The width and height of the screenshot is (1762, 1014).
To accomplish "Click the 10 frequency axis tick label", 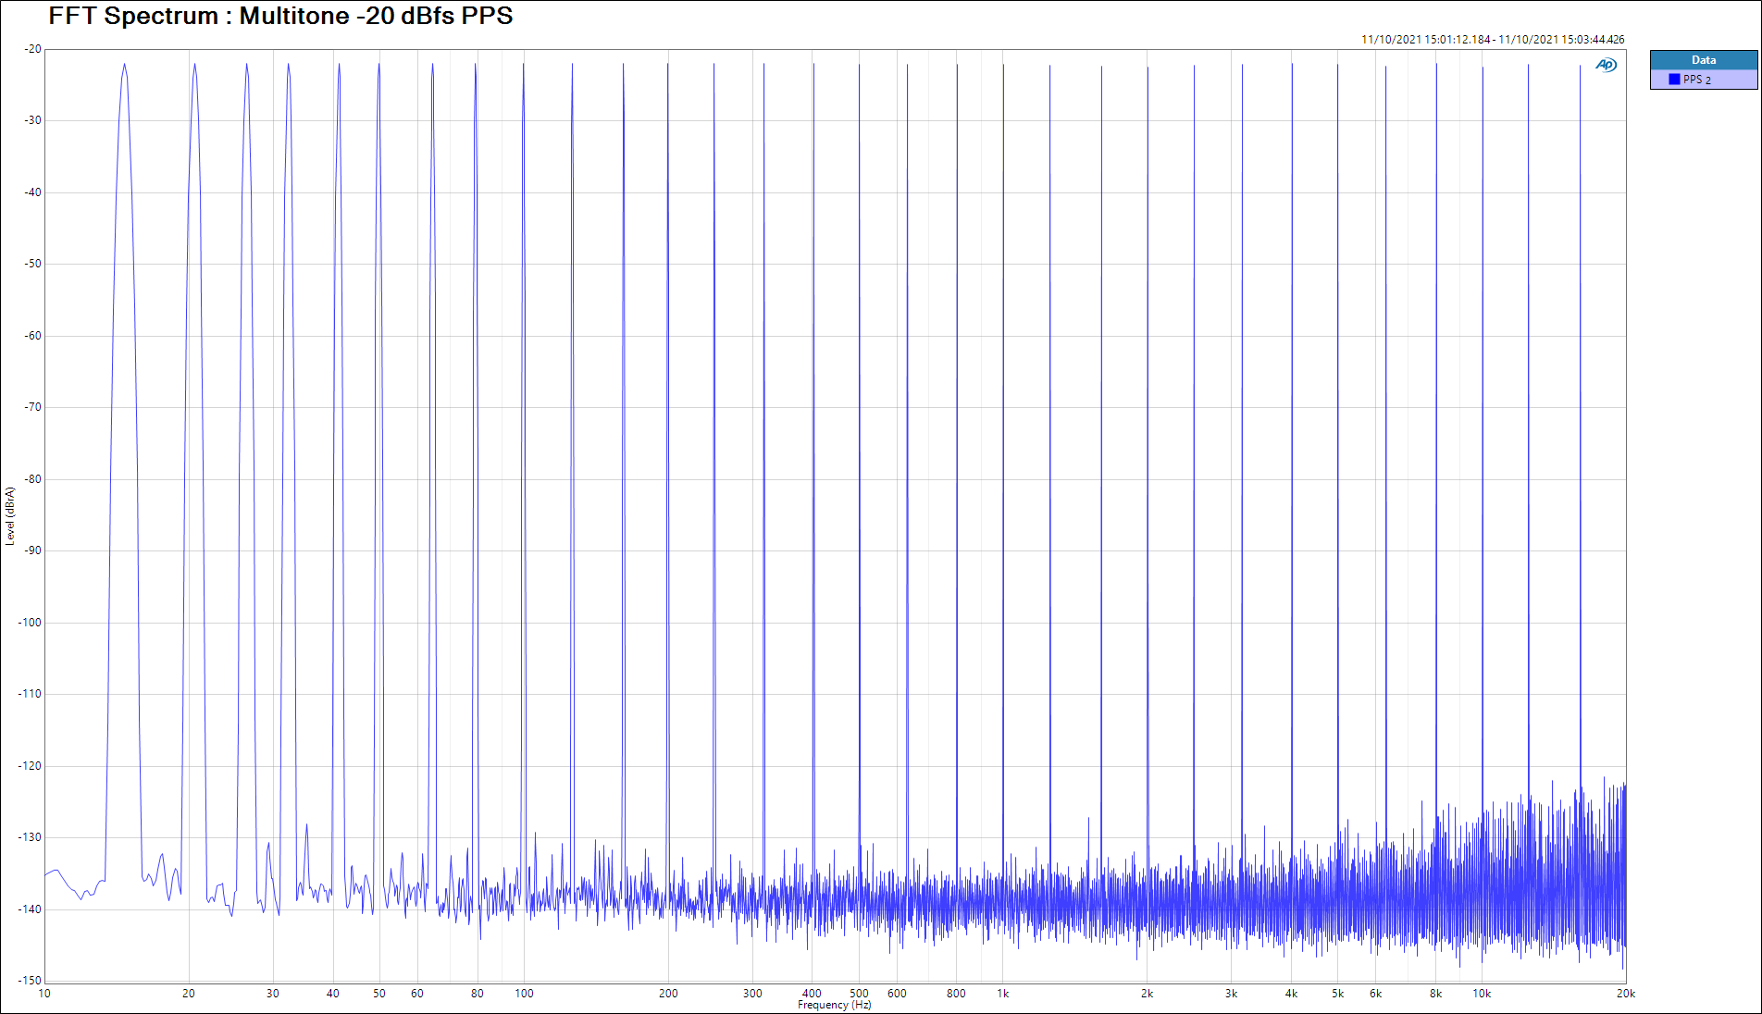I will point(44,994).
